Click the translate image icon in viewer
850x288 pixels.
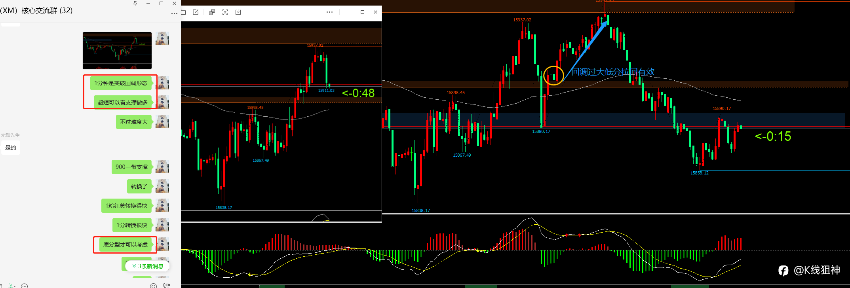click(212, 12)
